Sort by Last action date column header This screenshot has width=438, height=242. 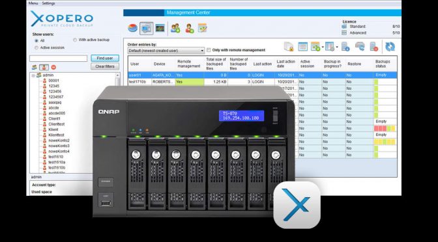286,64
